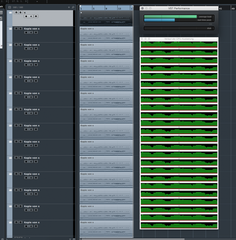This screenshot has width=236, height=240.
Task: Enable record on the top x track
Action: (x=26, y=16)
